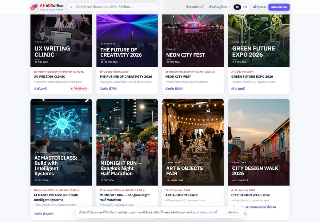Click the date text "3–5 ธันวาคม 2569"
The image size is (320, 222).
tap(242, 72)
